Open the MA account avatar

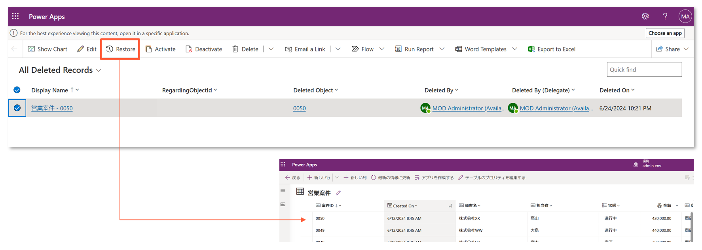(x=685, y=16)
